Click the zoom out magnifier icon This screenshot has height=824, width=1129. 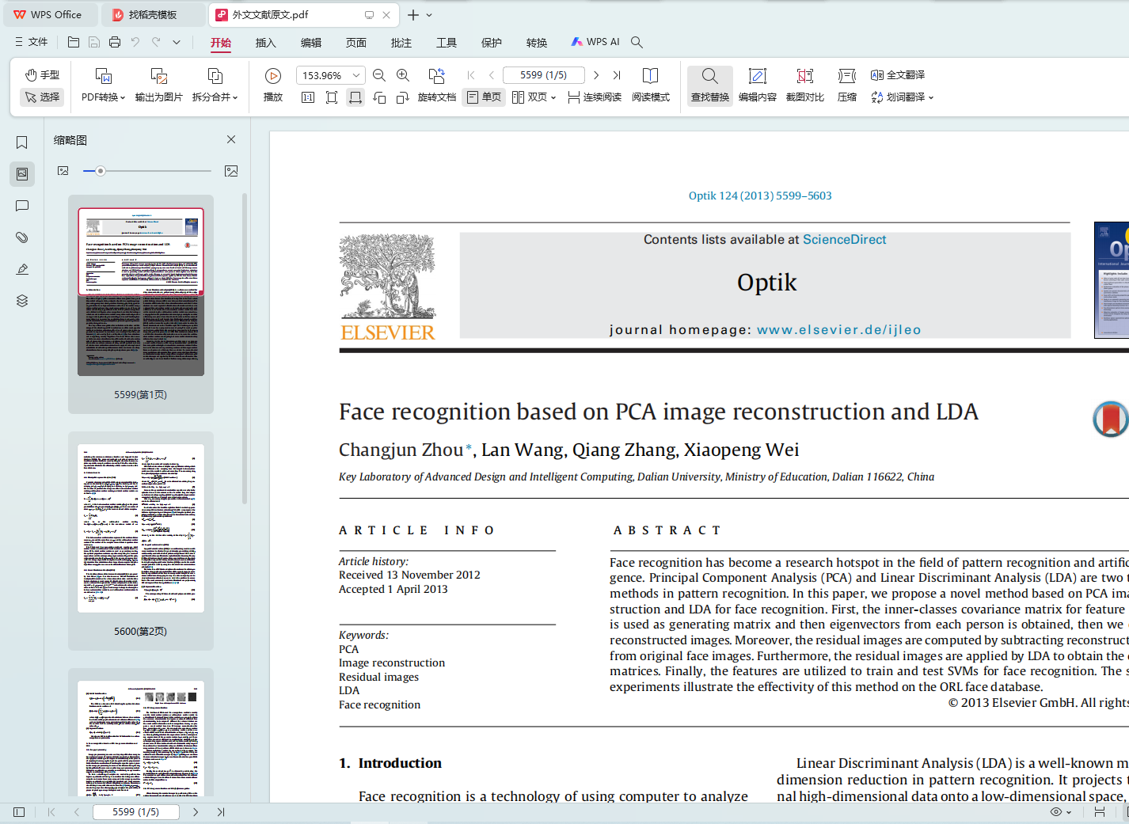tap(379, 75)
